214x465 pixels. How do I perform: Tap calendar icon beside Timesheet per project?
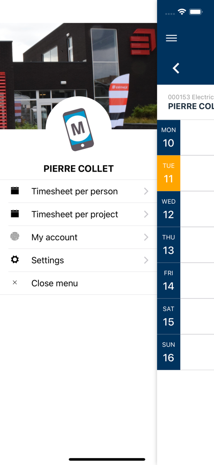(15, 213)
